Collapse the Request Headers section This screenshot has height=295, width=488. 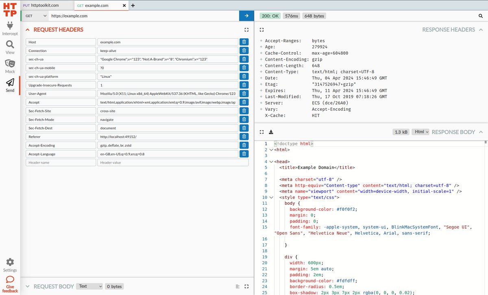click(28, 30)
